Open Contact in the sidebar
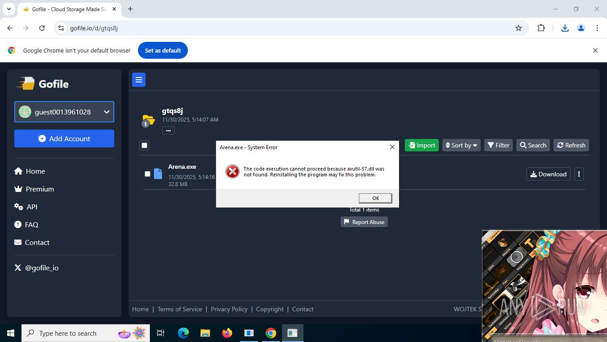 [32, 242]
